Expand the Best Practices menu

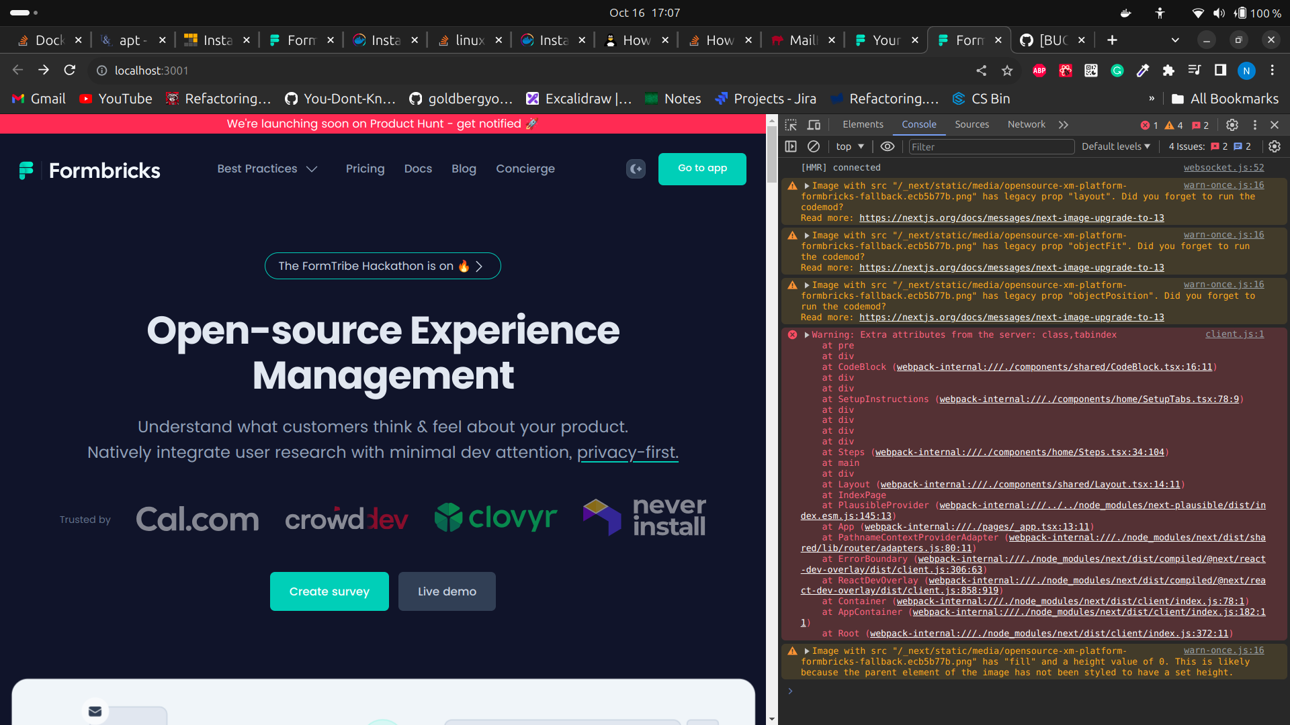[267, 169]
